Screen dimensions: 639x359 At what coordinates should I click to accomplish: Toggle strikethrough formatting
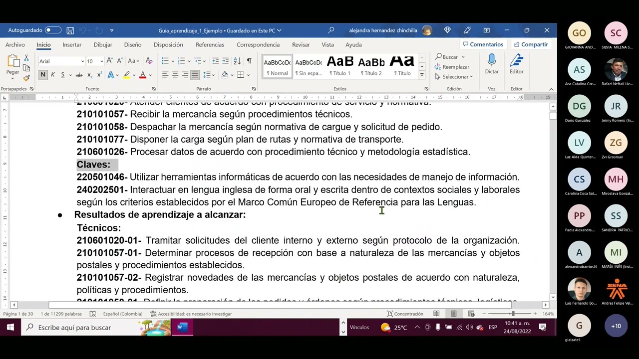(x=79, y=75)
